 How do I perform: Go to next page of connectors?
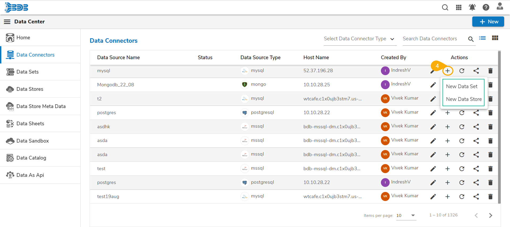[490, 215]
